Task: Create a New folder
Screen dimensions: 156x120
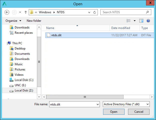Action: (34, 21)
